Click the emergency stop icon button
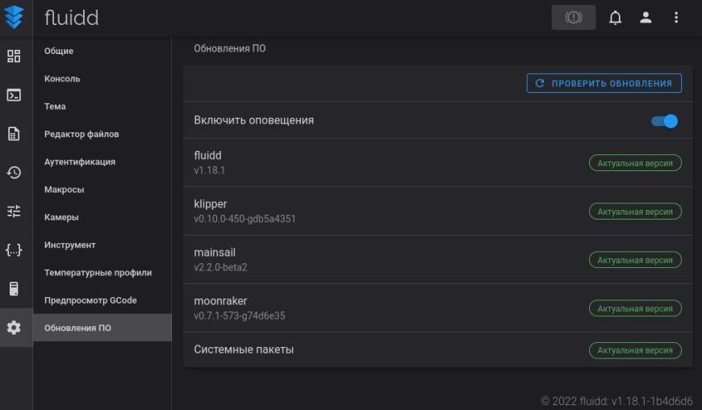 tap(574, 18)
